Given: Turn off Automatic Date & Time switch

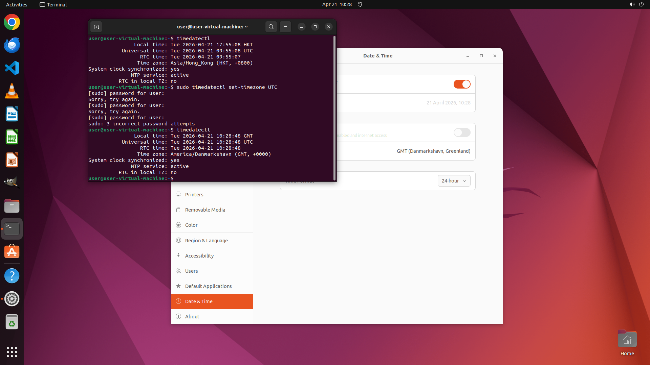Looking at the screenshot, I should [x=462, y=84].
